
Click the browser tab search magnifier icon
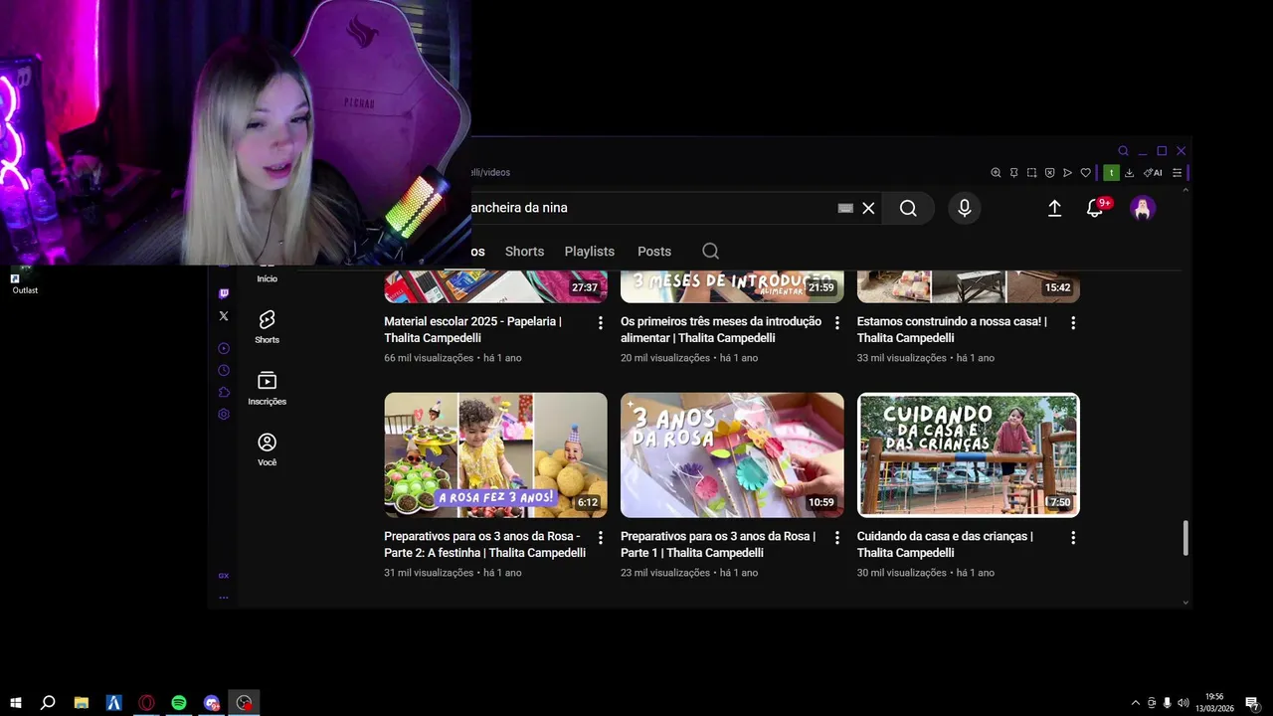click(x=1123, y=151)
